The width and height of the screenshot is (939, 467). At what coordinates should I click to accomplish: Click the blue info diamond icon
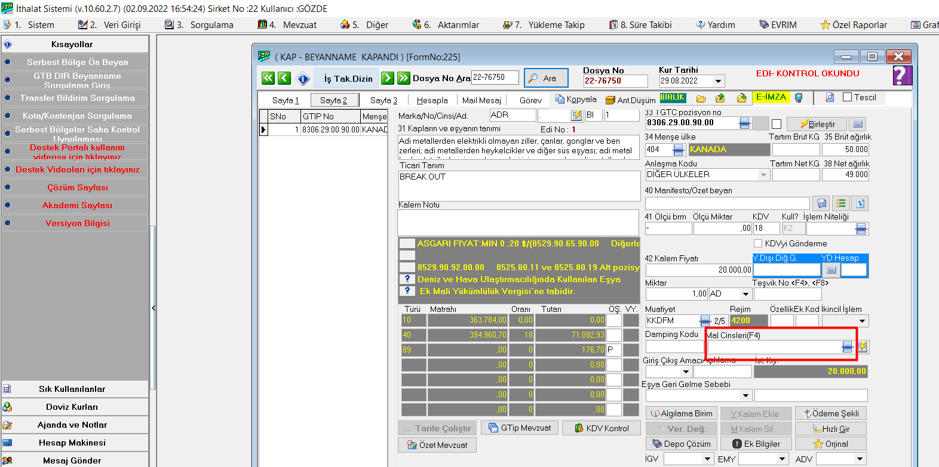(x=303, y=78)
